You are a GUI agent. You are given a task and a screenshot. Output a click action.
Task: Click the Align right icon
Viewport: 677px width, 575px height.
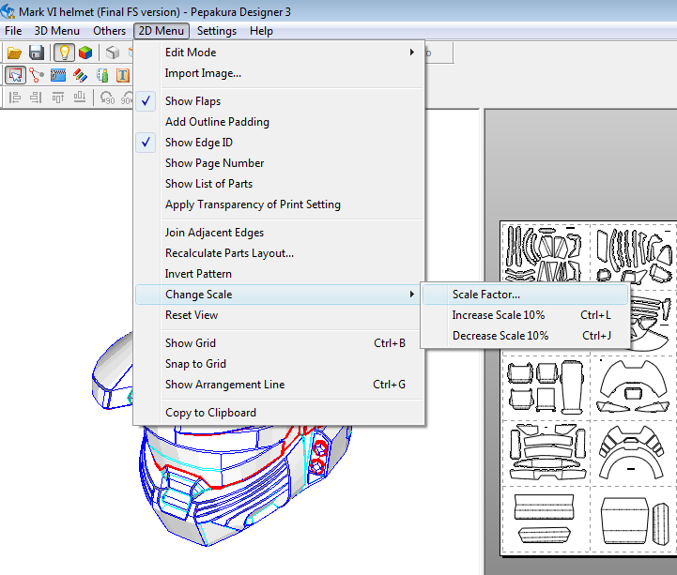pos(36,98)
